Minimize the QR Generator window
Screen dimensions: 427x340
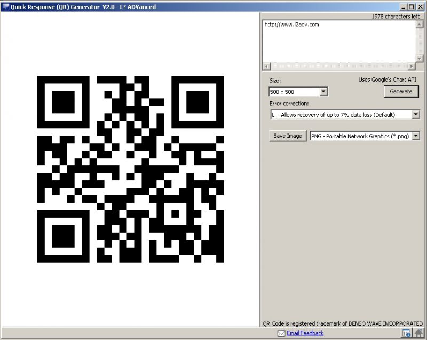point(403,7)
